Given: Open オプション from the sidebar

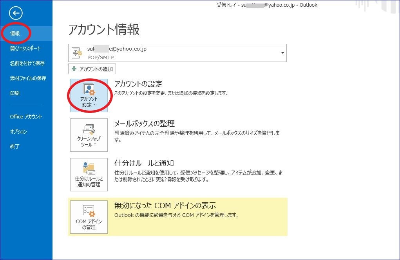Looking at the screenshot, I should coord(19,131).
